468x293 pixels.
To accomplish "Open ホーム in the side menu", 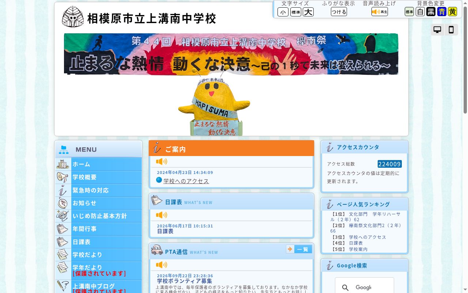I will [99, 164].
